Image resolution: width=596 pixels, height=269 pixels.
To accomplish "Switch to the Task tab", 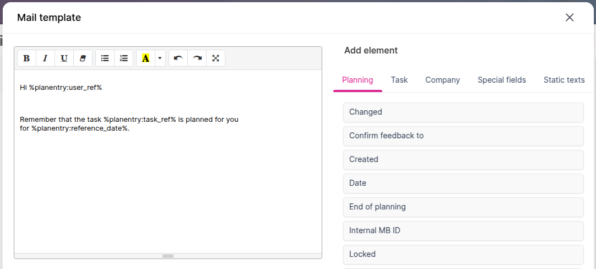I will [399, 80].
